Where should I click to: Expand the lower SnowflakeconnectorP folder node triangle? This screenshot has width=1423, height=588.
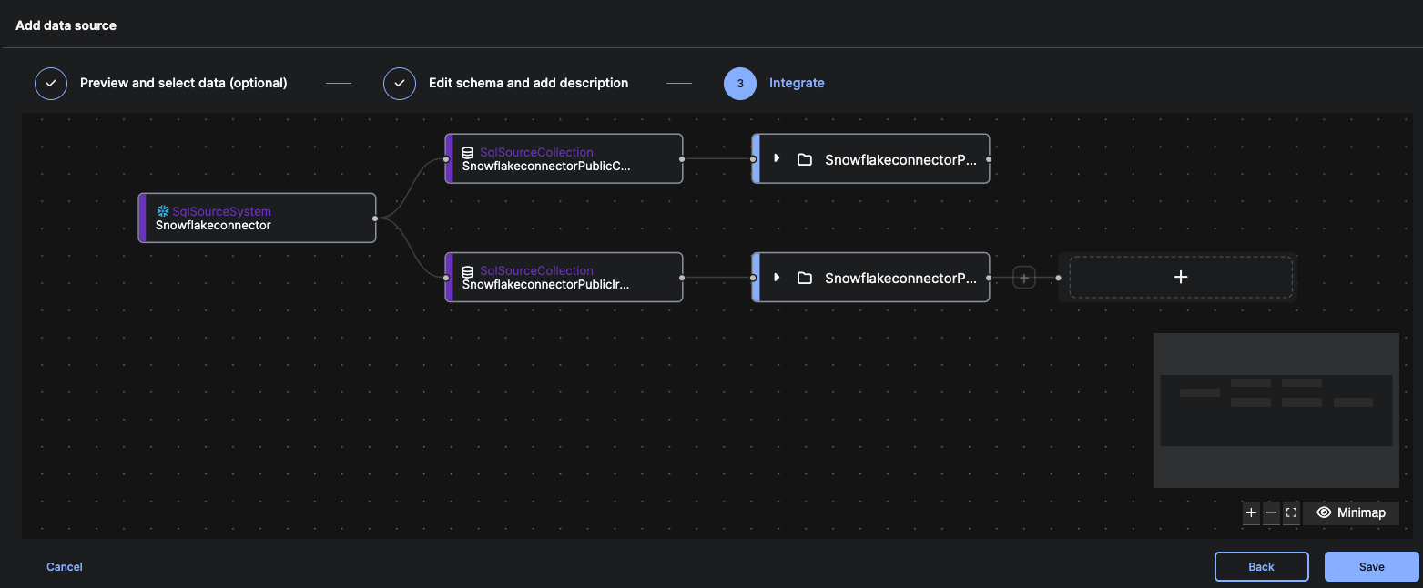(x=777, y=277)
